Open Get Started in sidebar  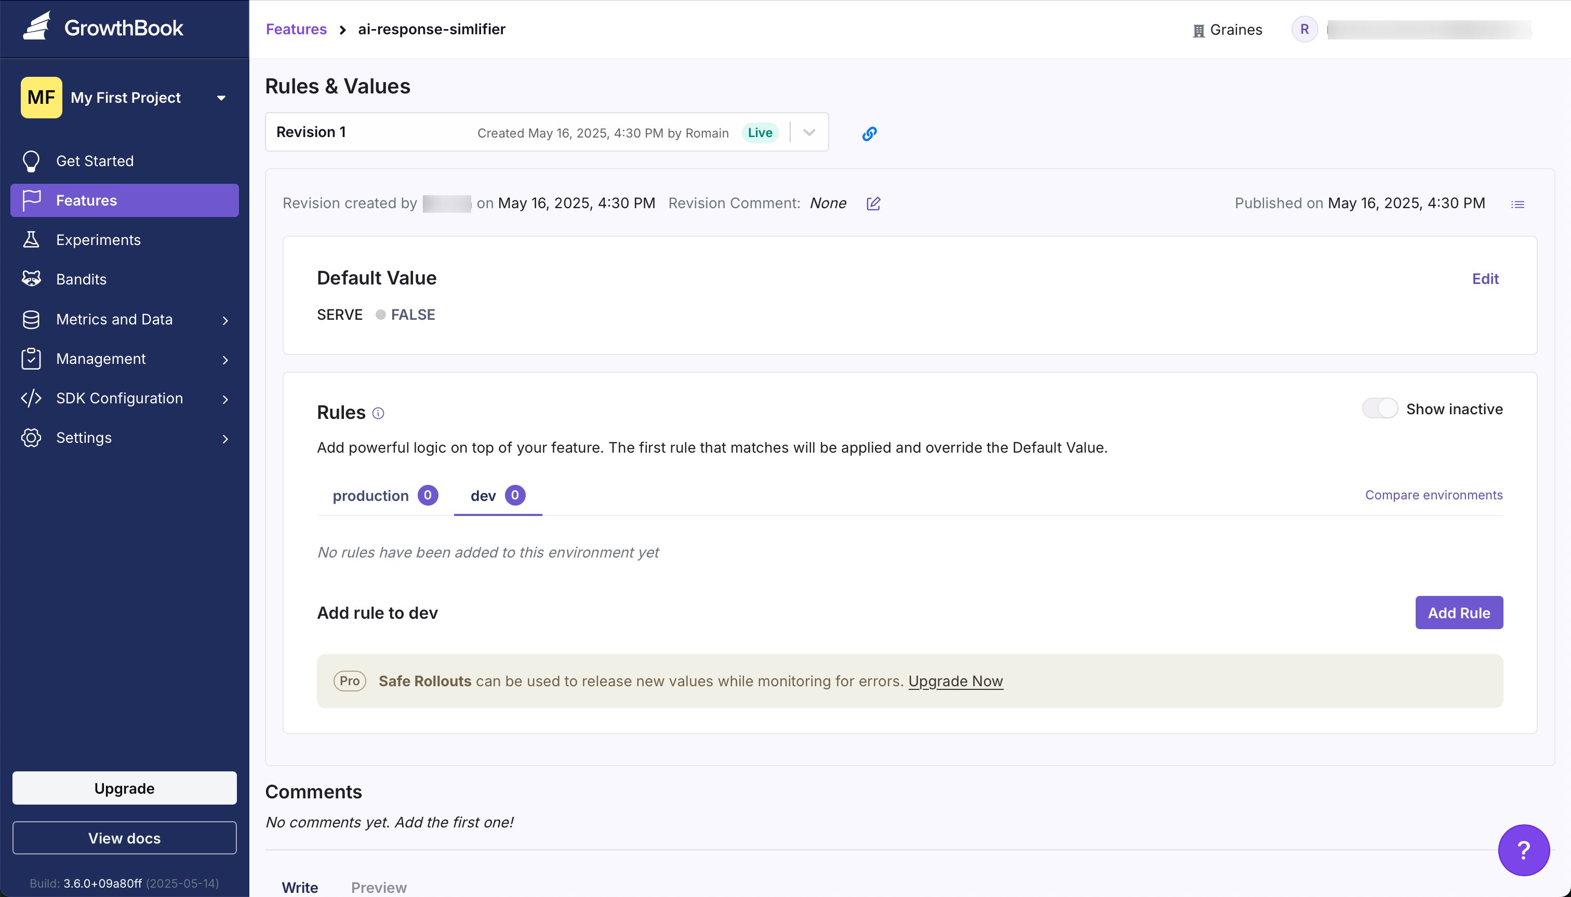click(x=125, y=161)
